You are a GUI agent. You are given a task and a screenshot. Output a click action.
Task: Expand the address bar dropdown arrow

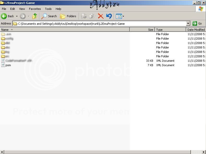tap(188, 23)
